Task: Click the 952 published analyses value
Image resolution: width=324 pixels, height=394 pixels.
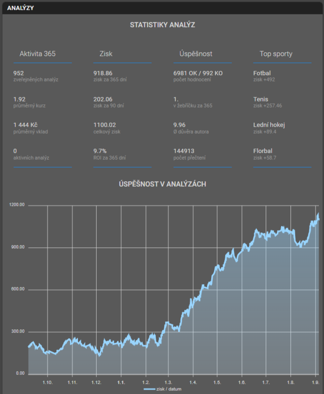Action: pos(19,73)
